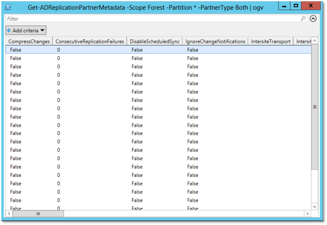Maximize the grid view window
Screen dimensions: 327x225
(x=296, y=6)
